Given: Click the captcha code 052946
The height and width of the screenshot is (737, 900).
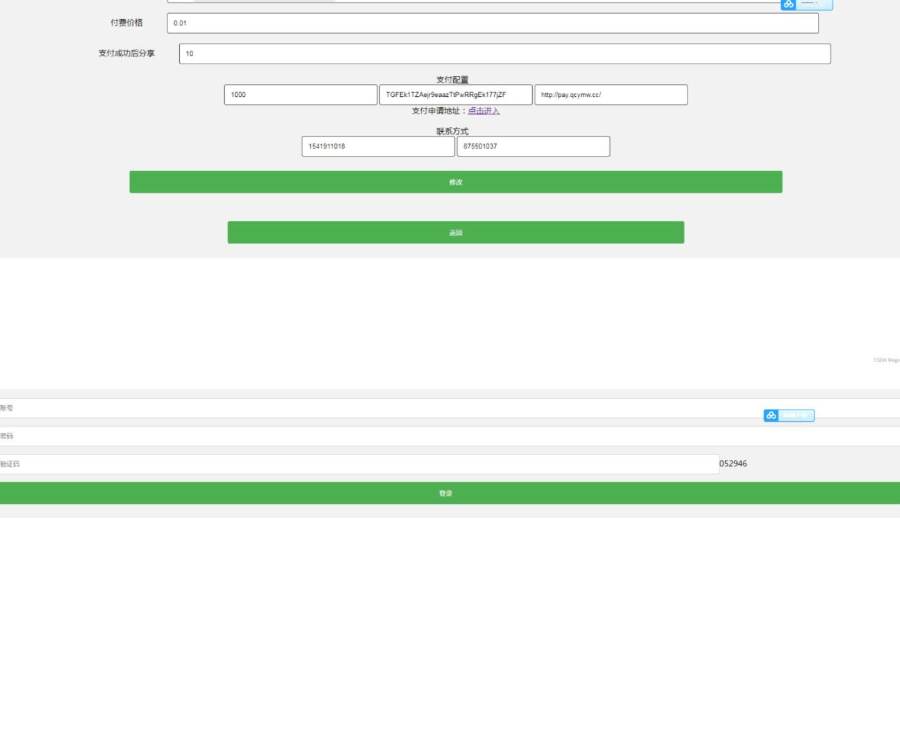Looking at the screenshot, I should [733, 464].
